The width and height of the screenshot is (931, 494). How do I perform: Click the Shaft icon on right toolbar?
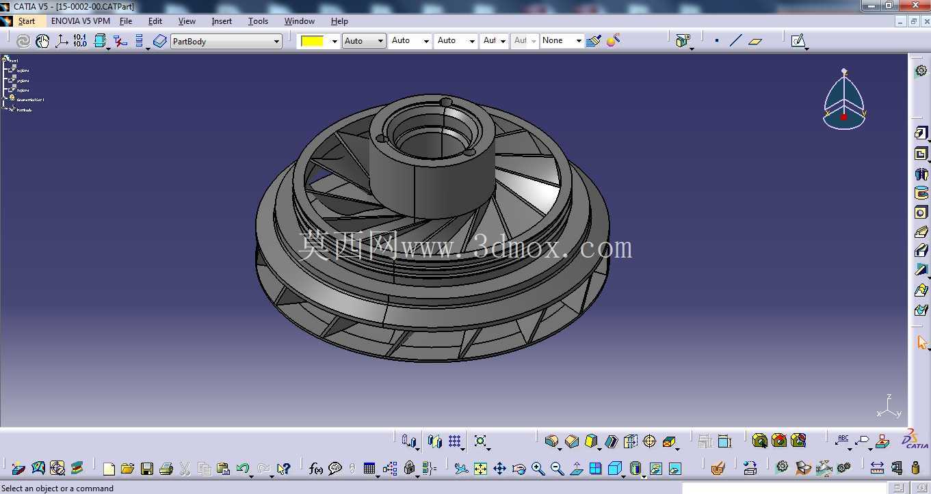point(921,174)
